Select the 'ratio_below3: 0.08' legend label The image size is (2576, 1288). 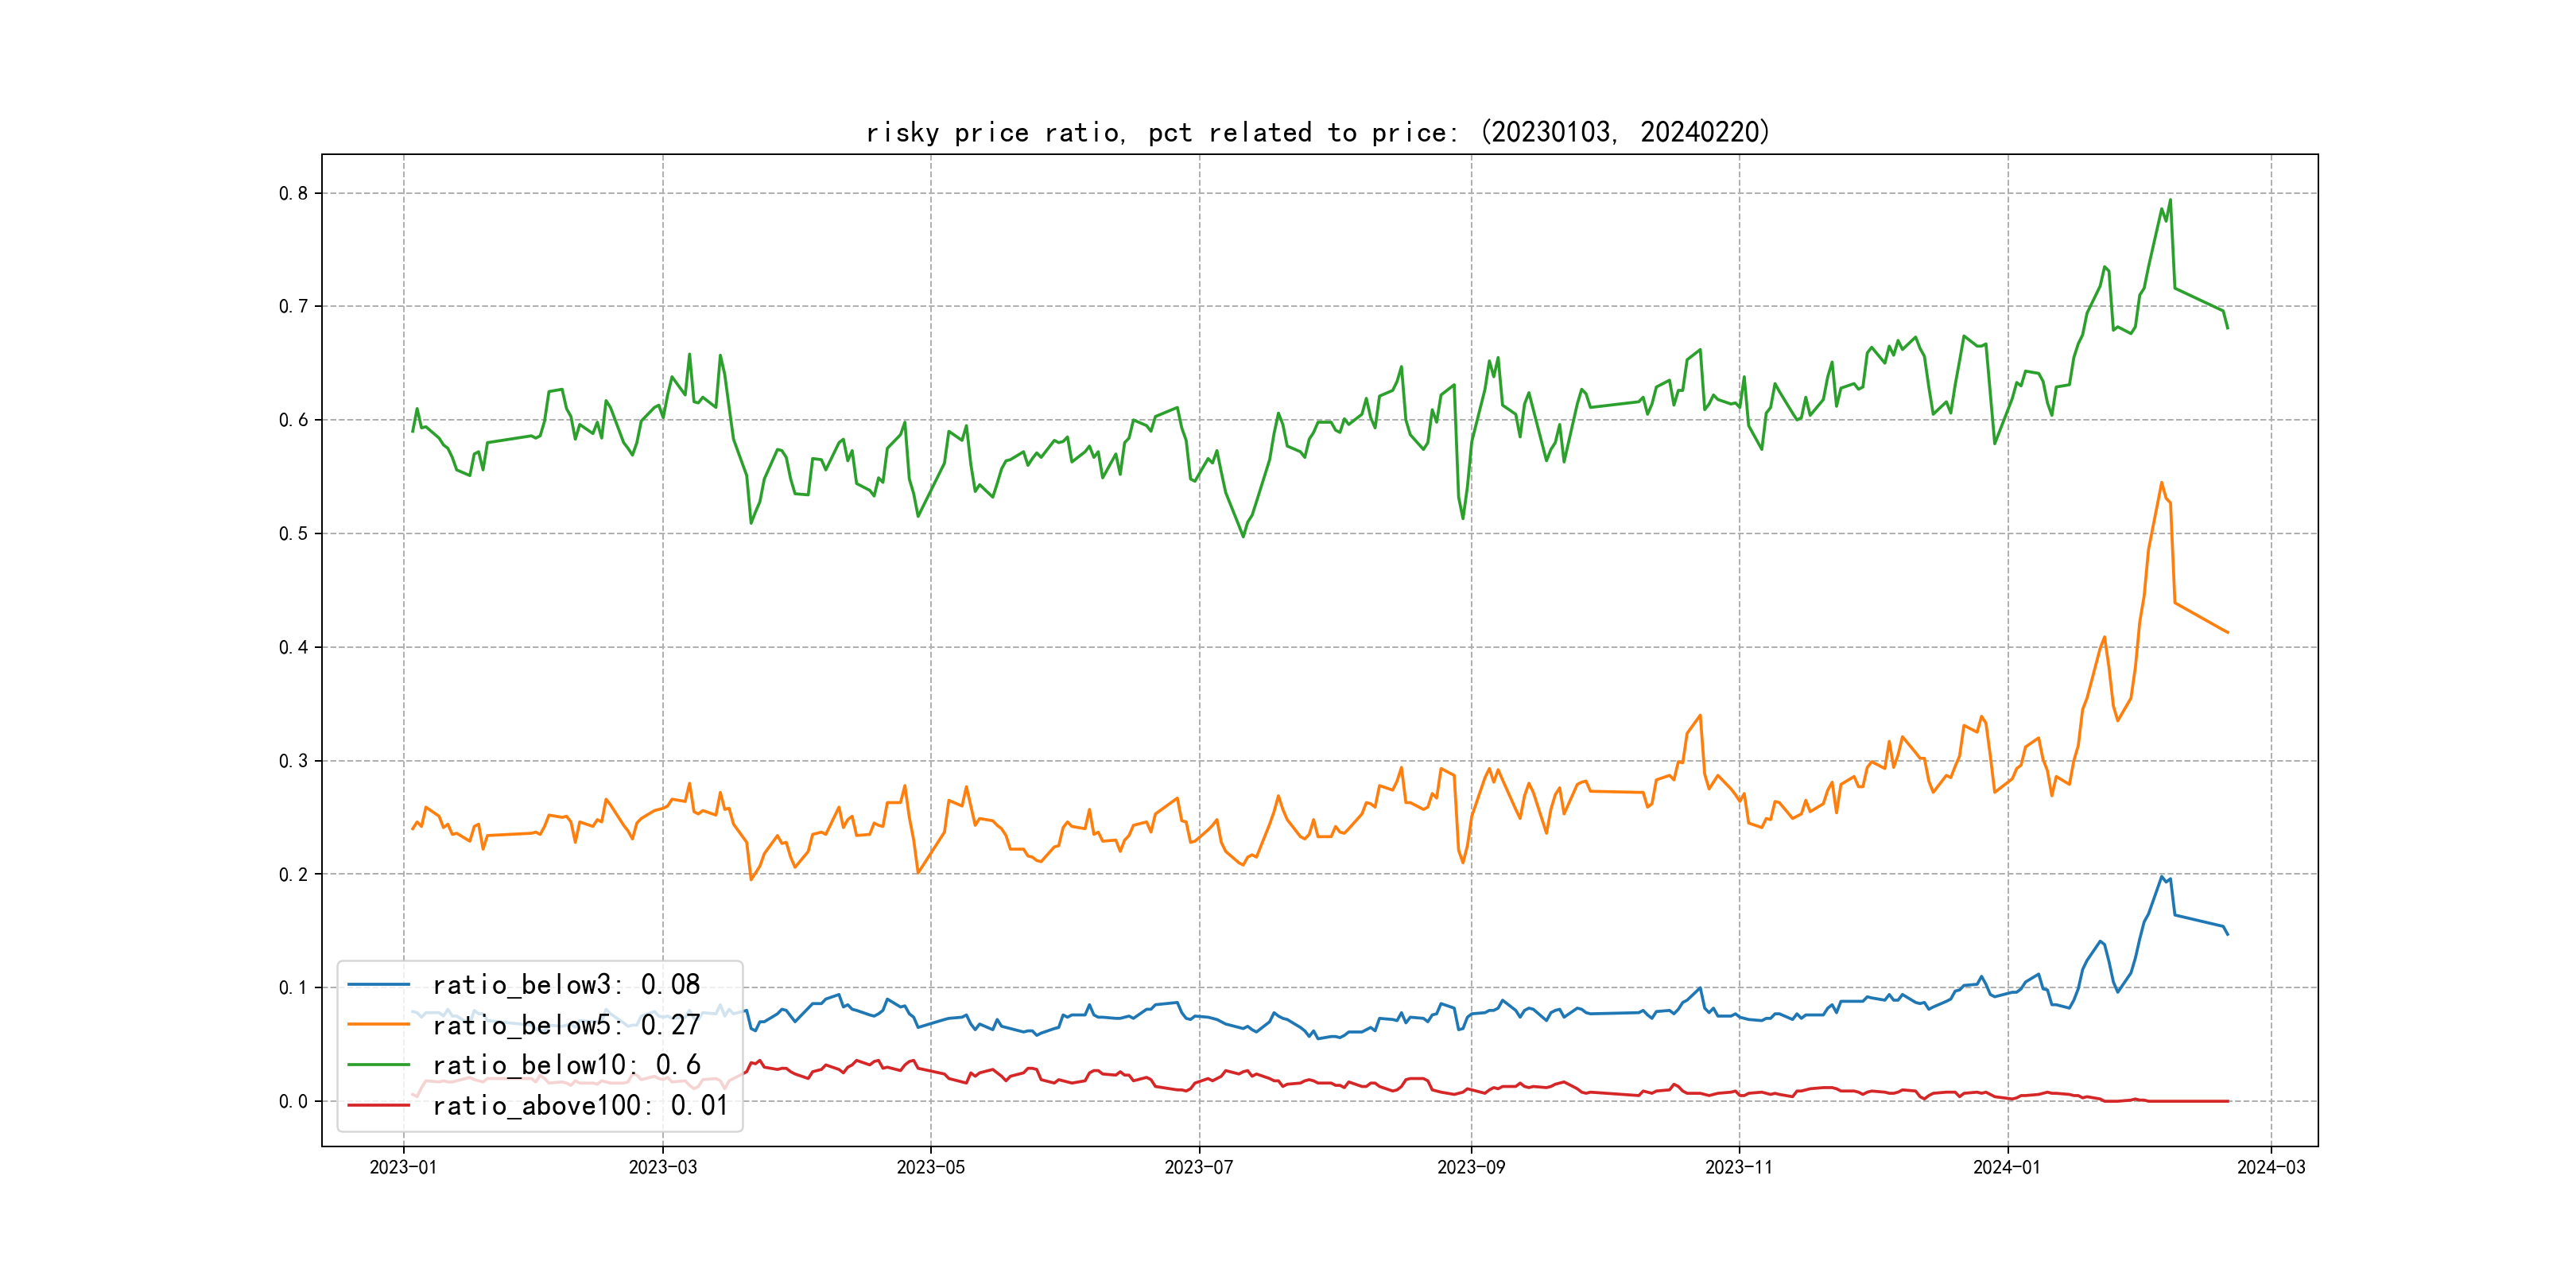coord(566,985)
